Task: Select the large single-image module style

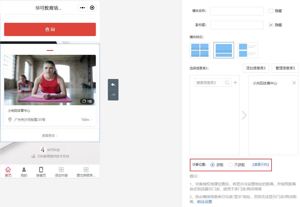Action: [224, 50]
